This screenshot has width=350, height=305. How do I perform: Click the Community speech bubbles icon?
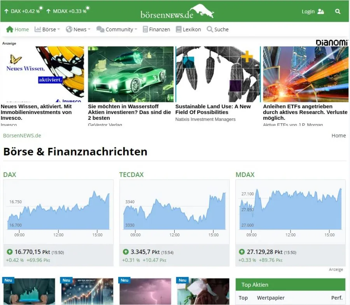[100, 29]
